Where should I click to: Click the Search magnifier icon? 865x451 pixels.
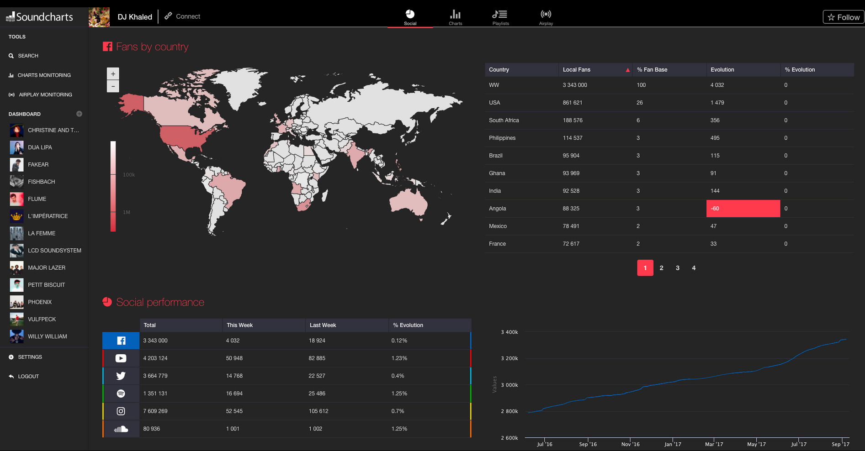click(x=11, y=56)
